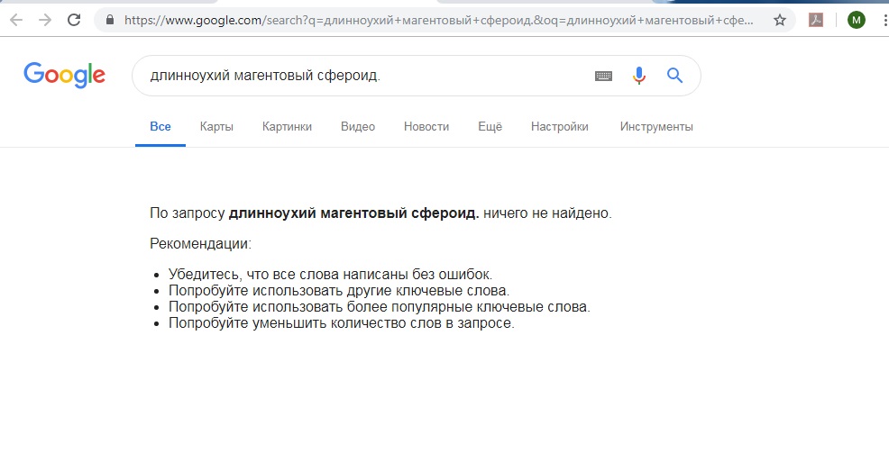The height and width of the screenshot is (453, 889).
Task: Click the browser forward arrow
Action: click(x=45, y=21)
